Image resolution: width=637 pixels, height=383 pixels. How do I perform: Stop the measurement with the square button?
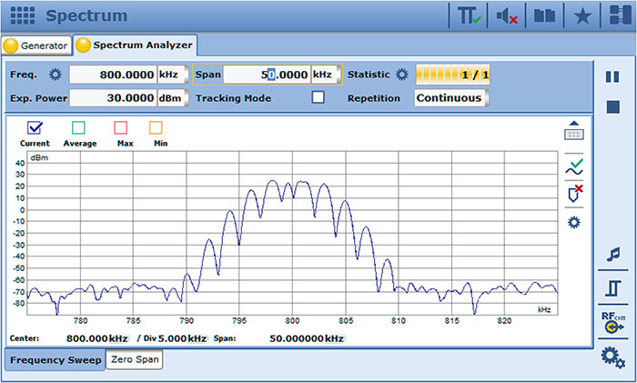[613, 107]
